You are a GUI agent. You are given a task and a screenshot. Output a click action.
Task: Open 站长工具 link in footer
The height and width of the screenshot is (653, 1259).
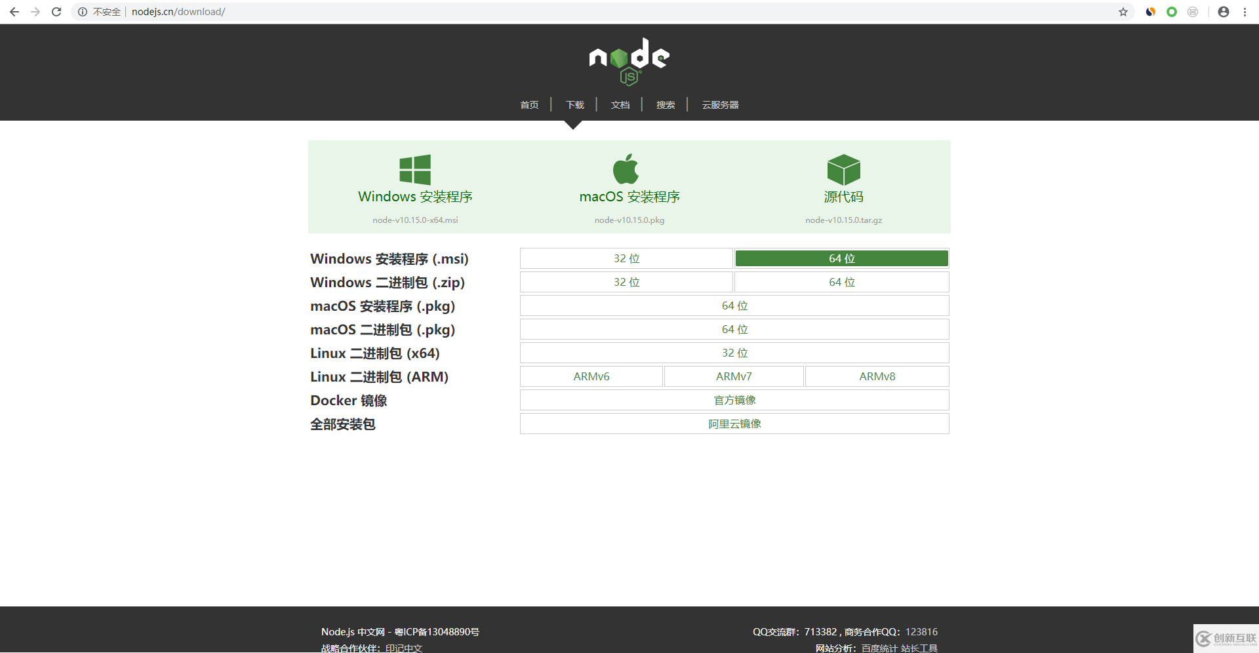919,648
